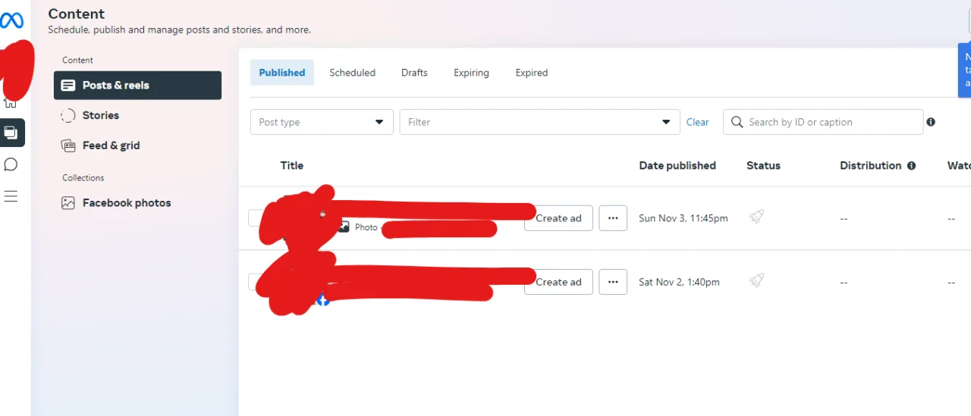Switch to the Published tab
This screenshot has width=971, height=416.
(x=282, y=73)
